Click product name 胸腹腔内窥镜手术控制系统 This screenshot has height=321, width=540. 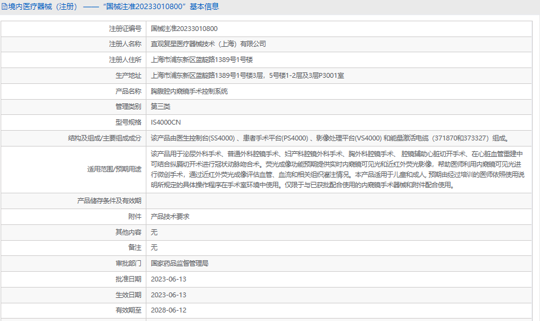pos(189,91)
